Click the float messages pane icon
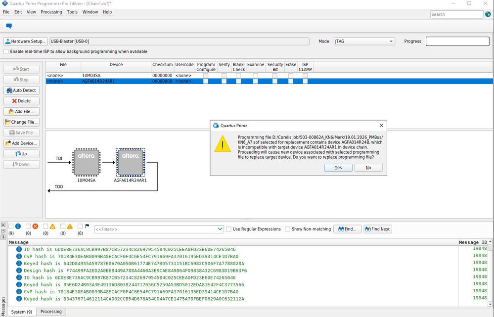The image size is (494, 317). 3,231
